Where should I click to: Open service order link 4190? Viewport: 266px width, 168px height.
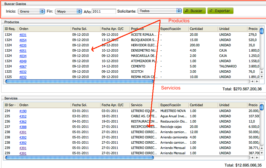click(x=23, y=111)
